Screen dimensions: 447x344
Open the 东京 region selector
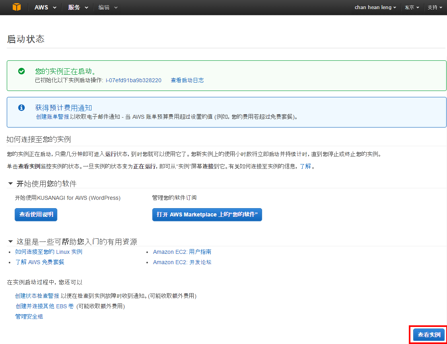pyautogui.click(x=412, y=8)
